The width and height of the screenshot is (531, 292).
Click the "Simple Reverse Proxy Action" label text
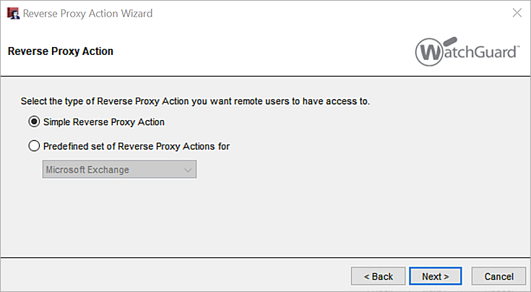(x=104, y=121)
